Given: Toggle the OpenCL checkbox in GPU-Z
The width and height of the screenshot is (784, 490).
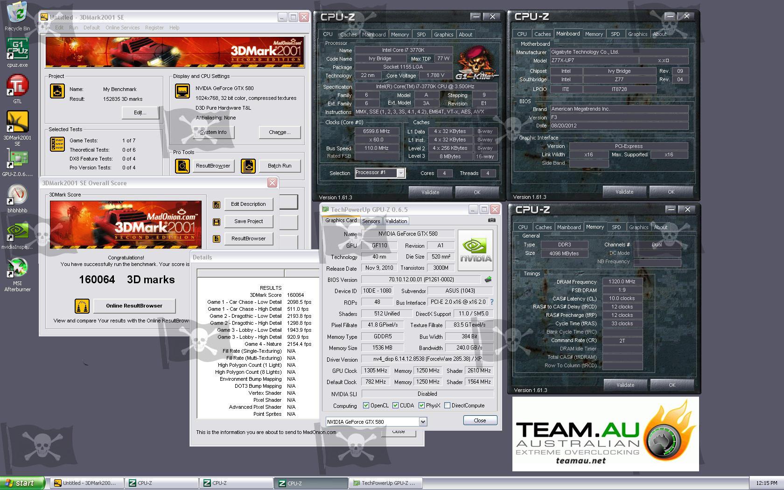Looking at the screenshot, I should [x=366, y=406].
